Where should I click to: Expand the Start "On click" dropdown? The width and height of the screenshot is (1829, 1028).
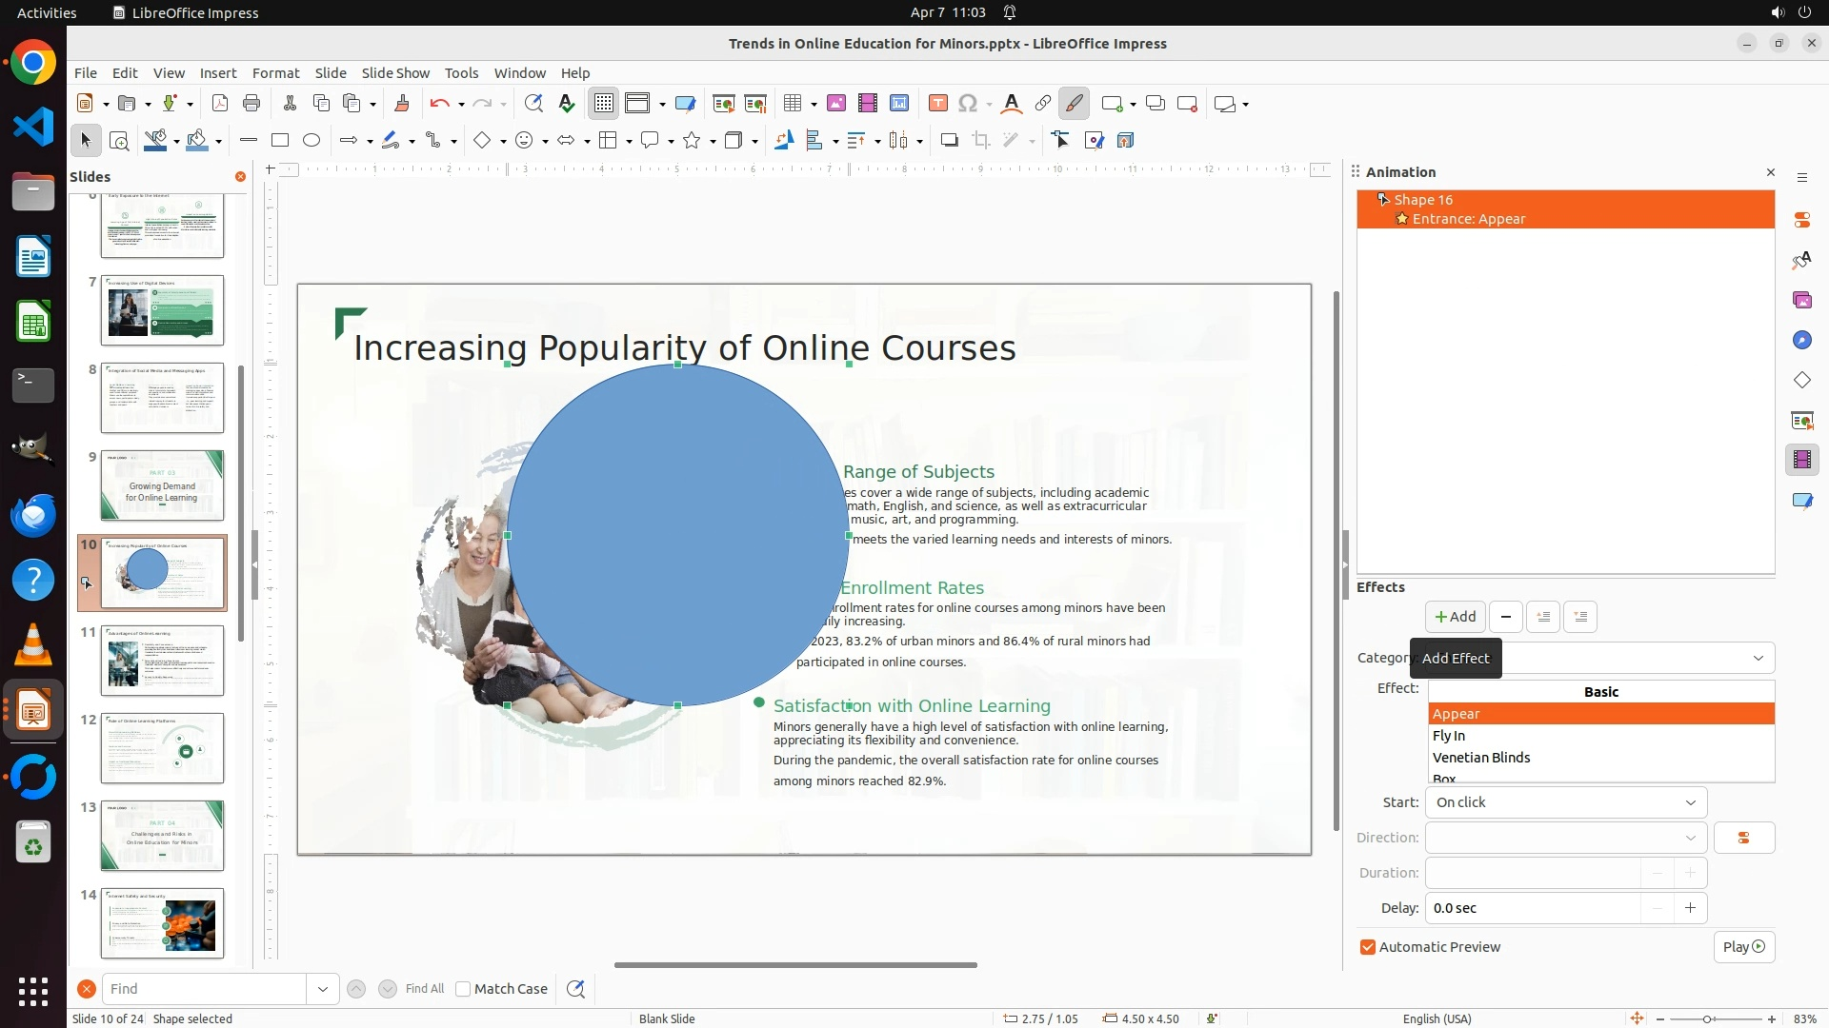1690,802
